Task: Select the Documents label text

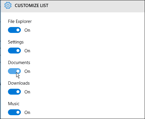Action: pyautogui.click(x=19, y=63)
